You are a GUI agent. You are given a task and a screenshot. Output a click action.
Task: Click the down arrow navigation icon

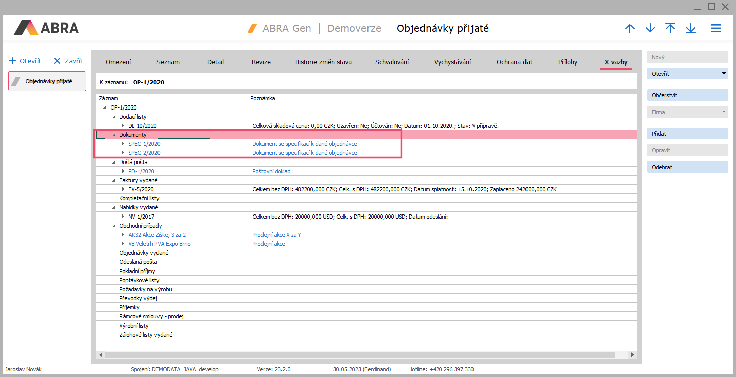click(x=650, y=29)
